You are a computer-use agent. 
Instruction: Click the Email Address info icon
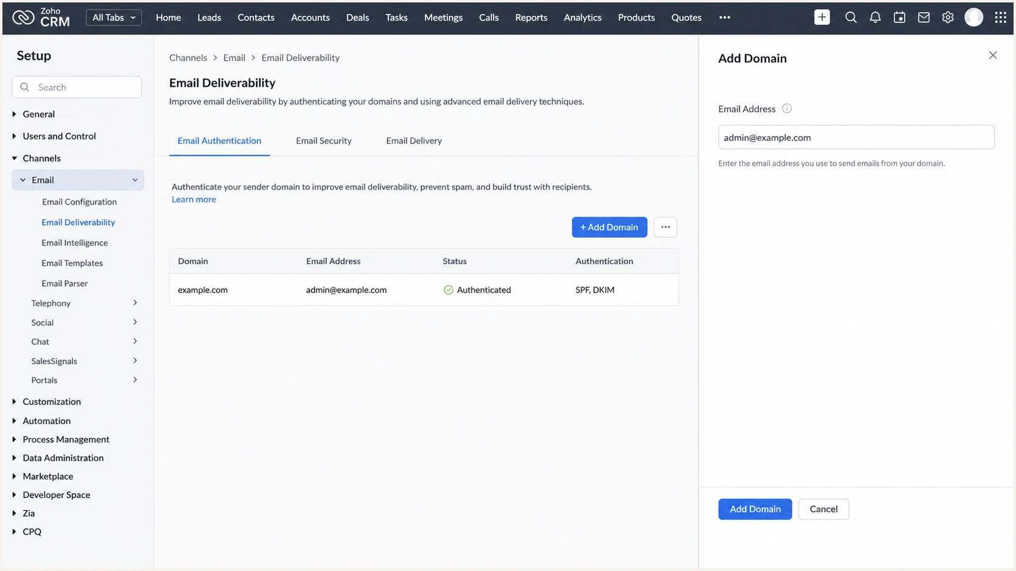(787, 109)
